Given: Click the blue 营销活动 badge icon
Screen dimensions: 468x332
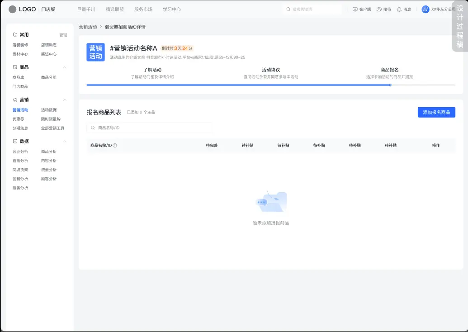Looking at the screenshot, I should 95,52.
